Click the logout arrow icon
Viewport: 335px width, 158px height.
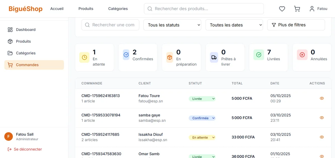pos(10,149)
